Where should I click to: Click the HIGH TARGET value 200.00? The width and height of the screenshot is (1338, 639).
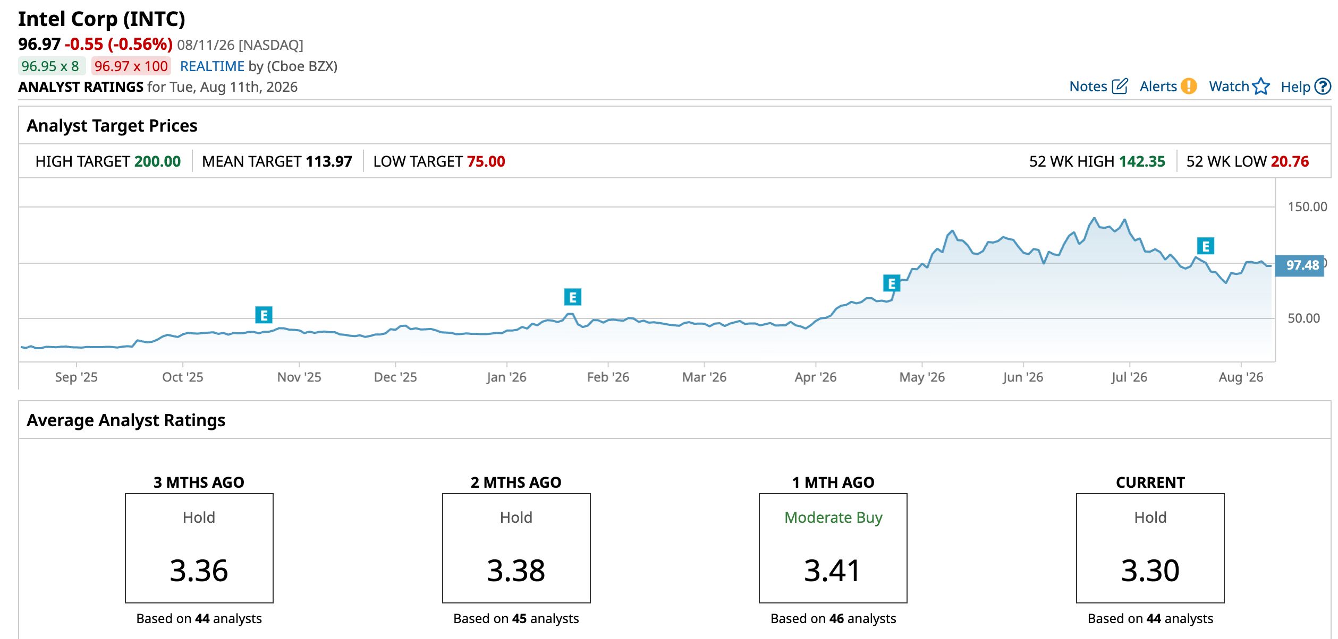click(158, 161)
